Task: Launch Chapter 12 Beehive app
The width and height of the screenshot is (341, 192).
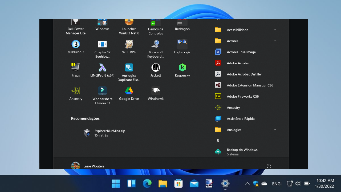Action: (x=102, y=49)
